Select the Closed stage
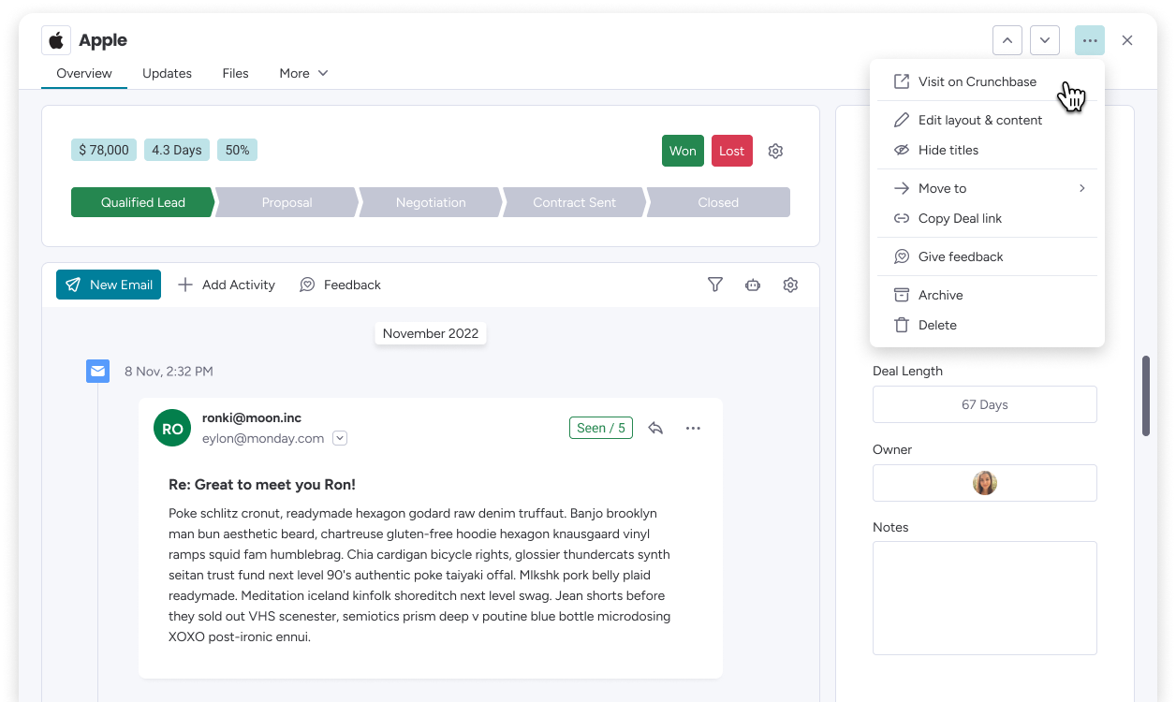The width and height of the screenshot is (1176, 702). tap(718, 202)
